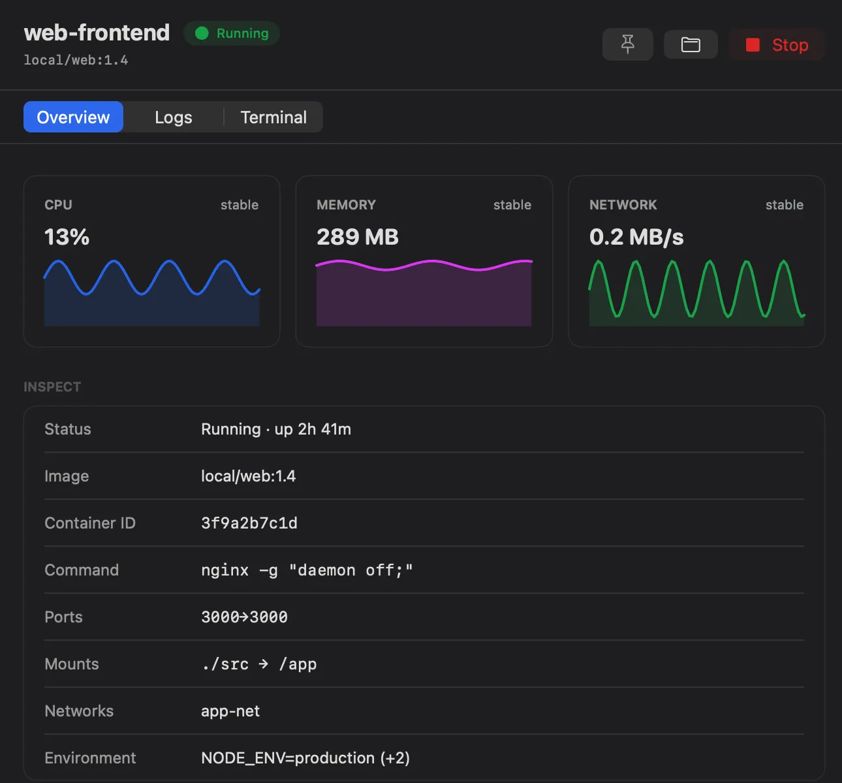Click the MEMORY card heading

346,205
